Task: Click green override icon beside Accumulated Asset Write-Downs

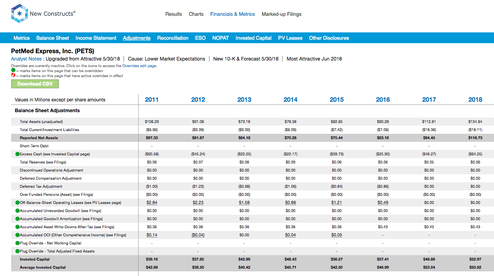Action: coord(17,227)
